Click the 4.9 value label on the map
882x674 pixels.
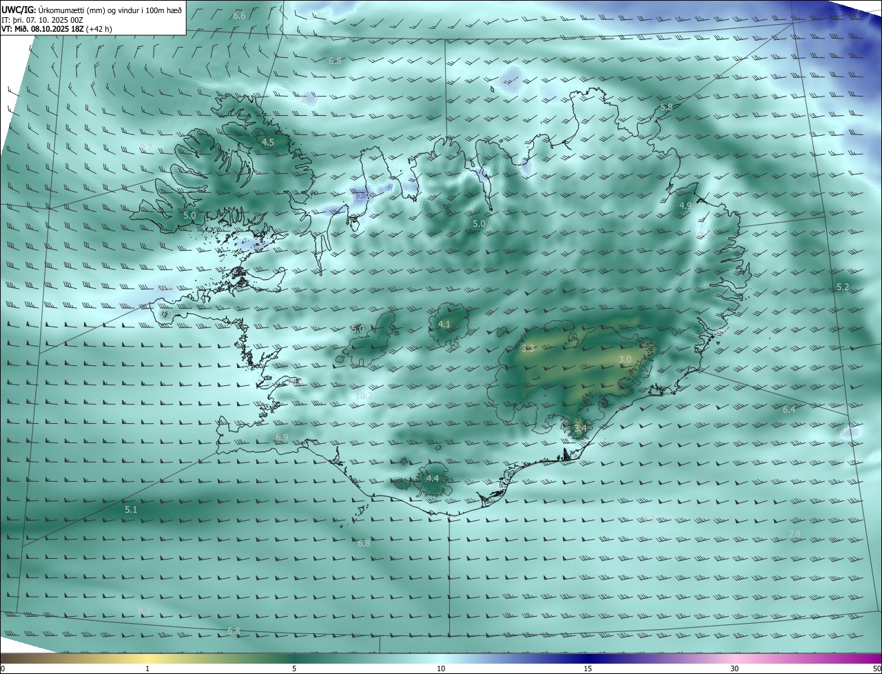pos(686,206)
